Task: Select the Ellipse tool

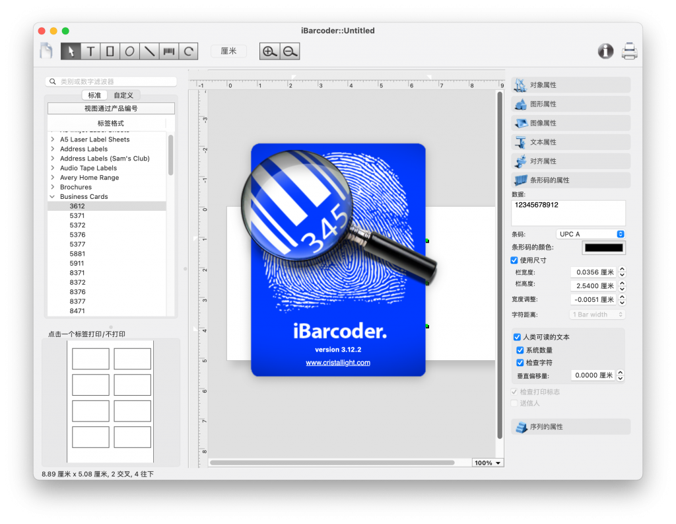Action: tap(129, 52)
